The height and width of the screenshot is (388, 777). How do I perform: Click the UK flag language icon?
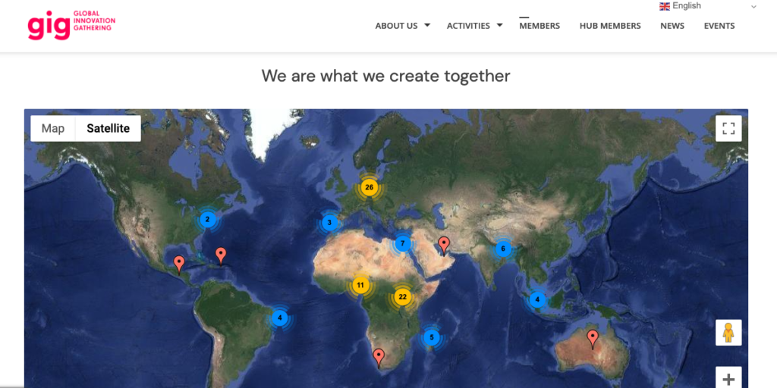(x=665, y=6)
